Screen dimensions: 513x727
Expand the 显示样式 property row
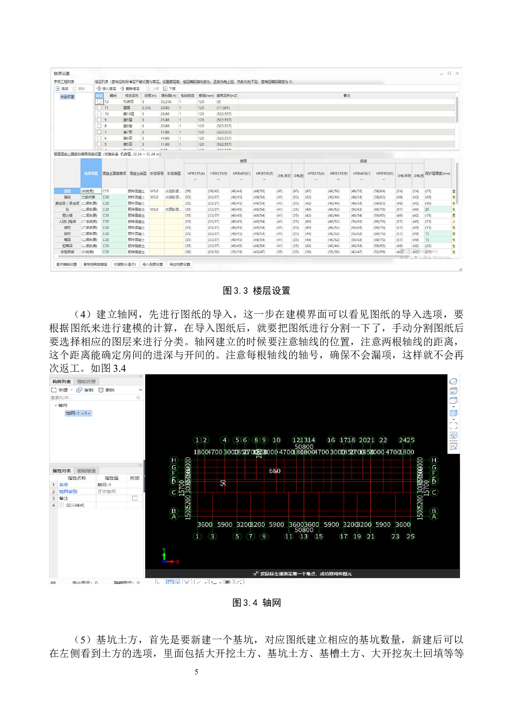[x=61, y=505]
